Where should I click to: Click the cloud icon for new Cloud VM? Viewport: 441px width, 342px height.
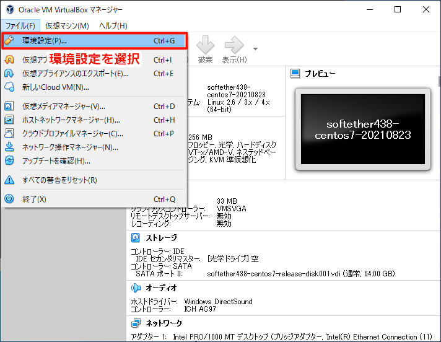pyautogui.click(x=9, y=87)
